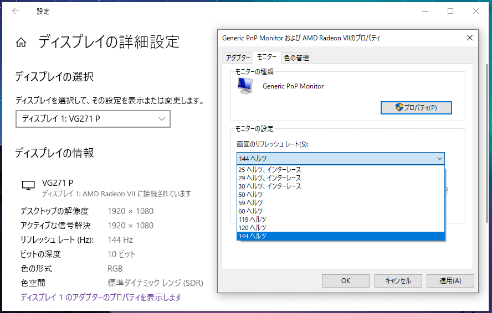Choose 30 ヘルツ、インターレース option
Viewport: 492px width, 313px height.
point(341,186)
